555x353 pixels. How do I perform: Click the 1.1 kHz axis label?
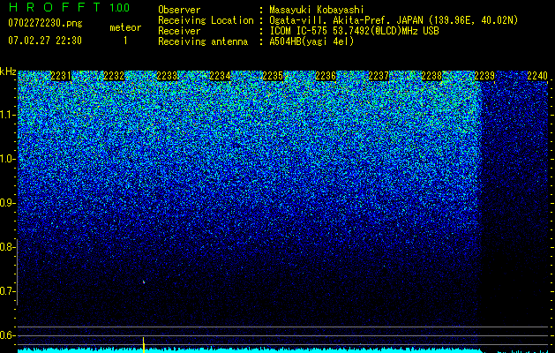pos(6,115)
